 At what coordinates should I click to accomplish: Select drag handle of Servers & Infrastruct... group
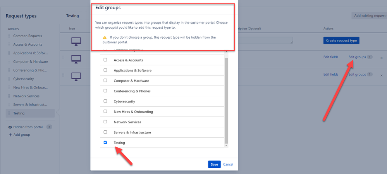9,105
